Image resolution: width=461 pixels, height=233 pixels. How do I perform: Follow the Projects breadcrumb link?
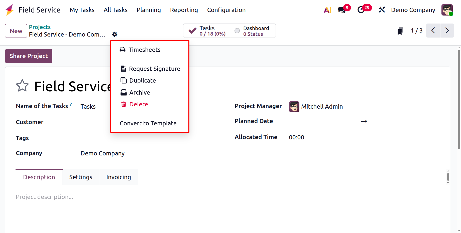pyautogui.click(x=40, y=27)
